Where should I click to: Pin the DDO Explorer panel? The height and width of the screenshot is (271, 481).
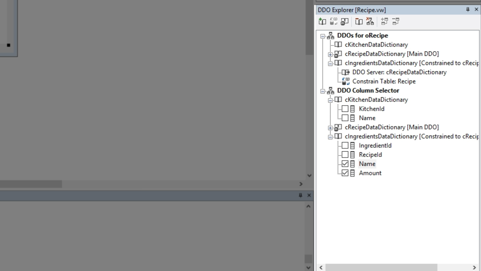click(467, 10)
